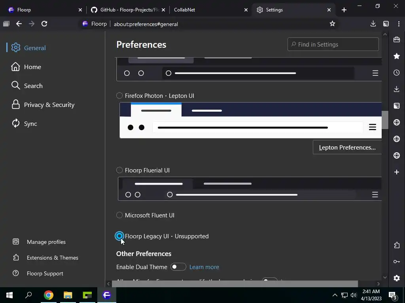Launch Chrome from the taskbar
This screenshot has width=405, height=303.
pos(48,295)
